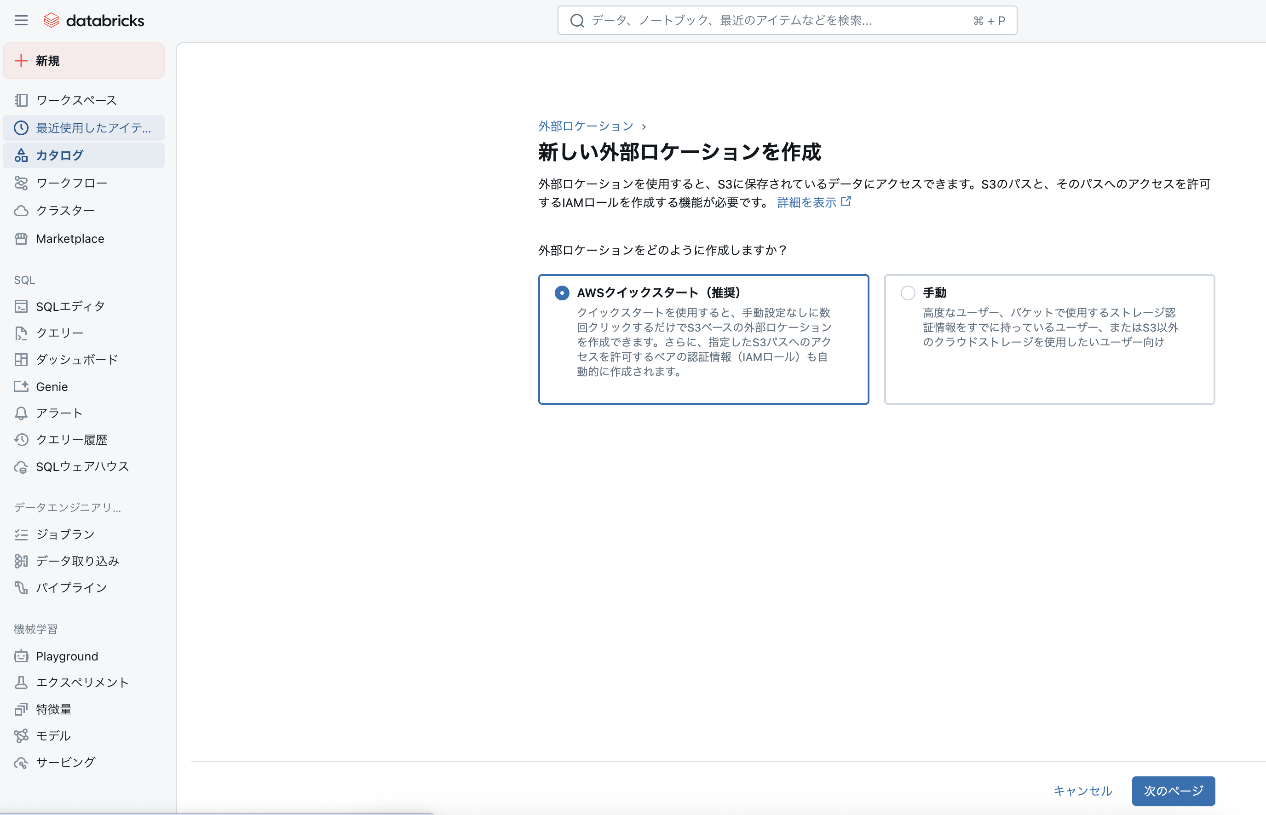This screenshot has height=815, width=1266.
Task: Open the Genie icon
Action: pos(21,386)
